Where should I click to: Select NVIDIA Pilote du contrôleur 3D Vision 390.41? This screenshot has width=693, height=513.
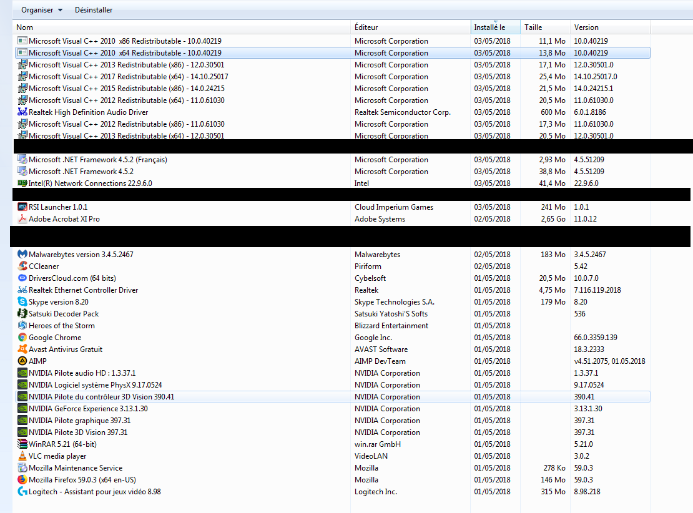coord(333,396)
